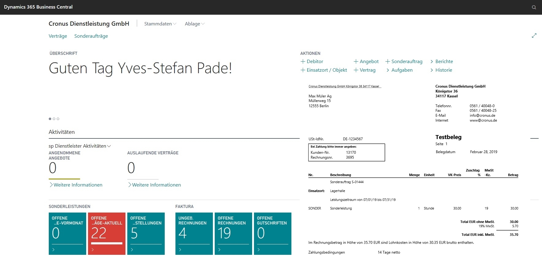Click the total incl. MwSt. amount "35.70"
The height and width of the screenshot is (264, 542).
(514, 235)
